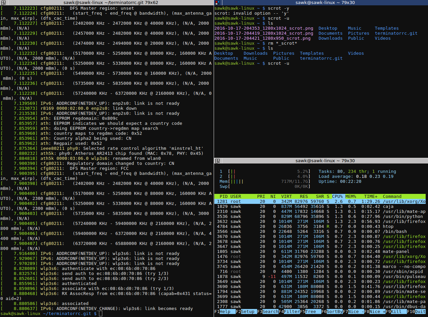Click F7 Nice - in htop footer
Viewport: 428px width, 317px height.
tap(353, 312)
